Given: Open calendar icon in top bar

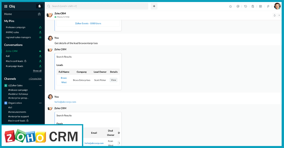Looking at the screenshot, I should tap(260, 6).
